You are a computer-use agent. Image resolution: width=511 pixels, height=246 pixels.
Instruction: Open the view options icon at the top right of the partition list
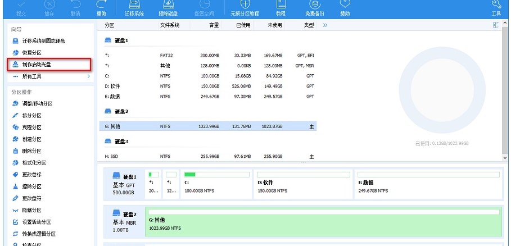pos(496,25)
